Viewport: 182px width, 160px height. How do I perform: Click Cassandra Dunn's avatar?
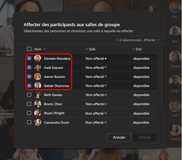[x=37, y=122]
